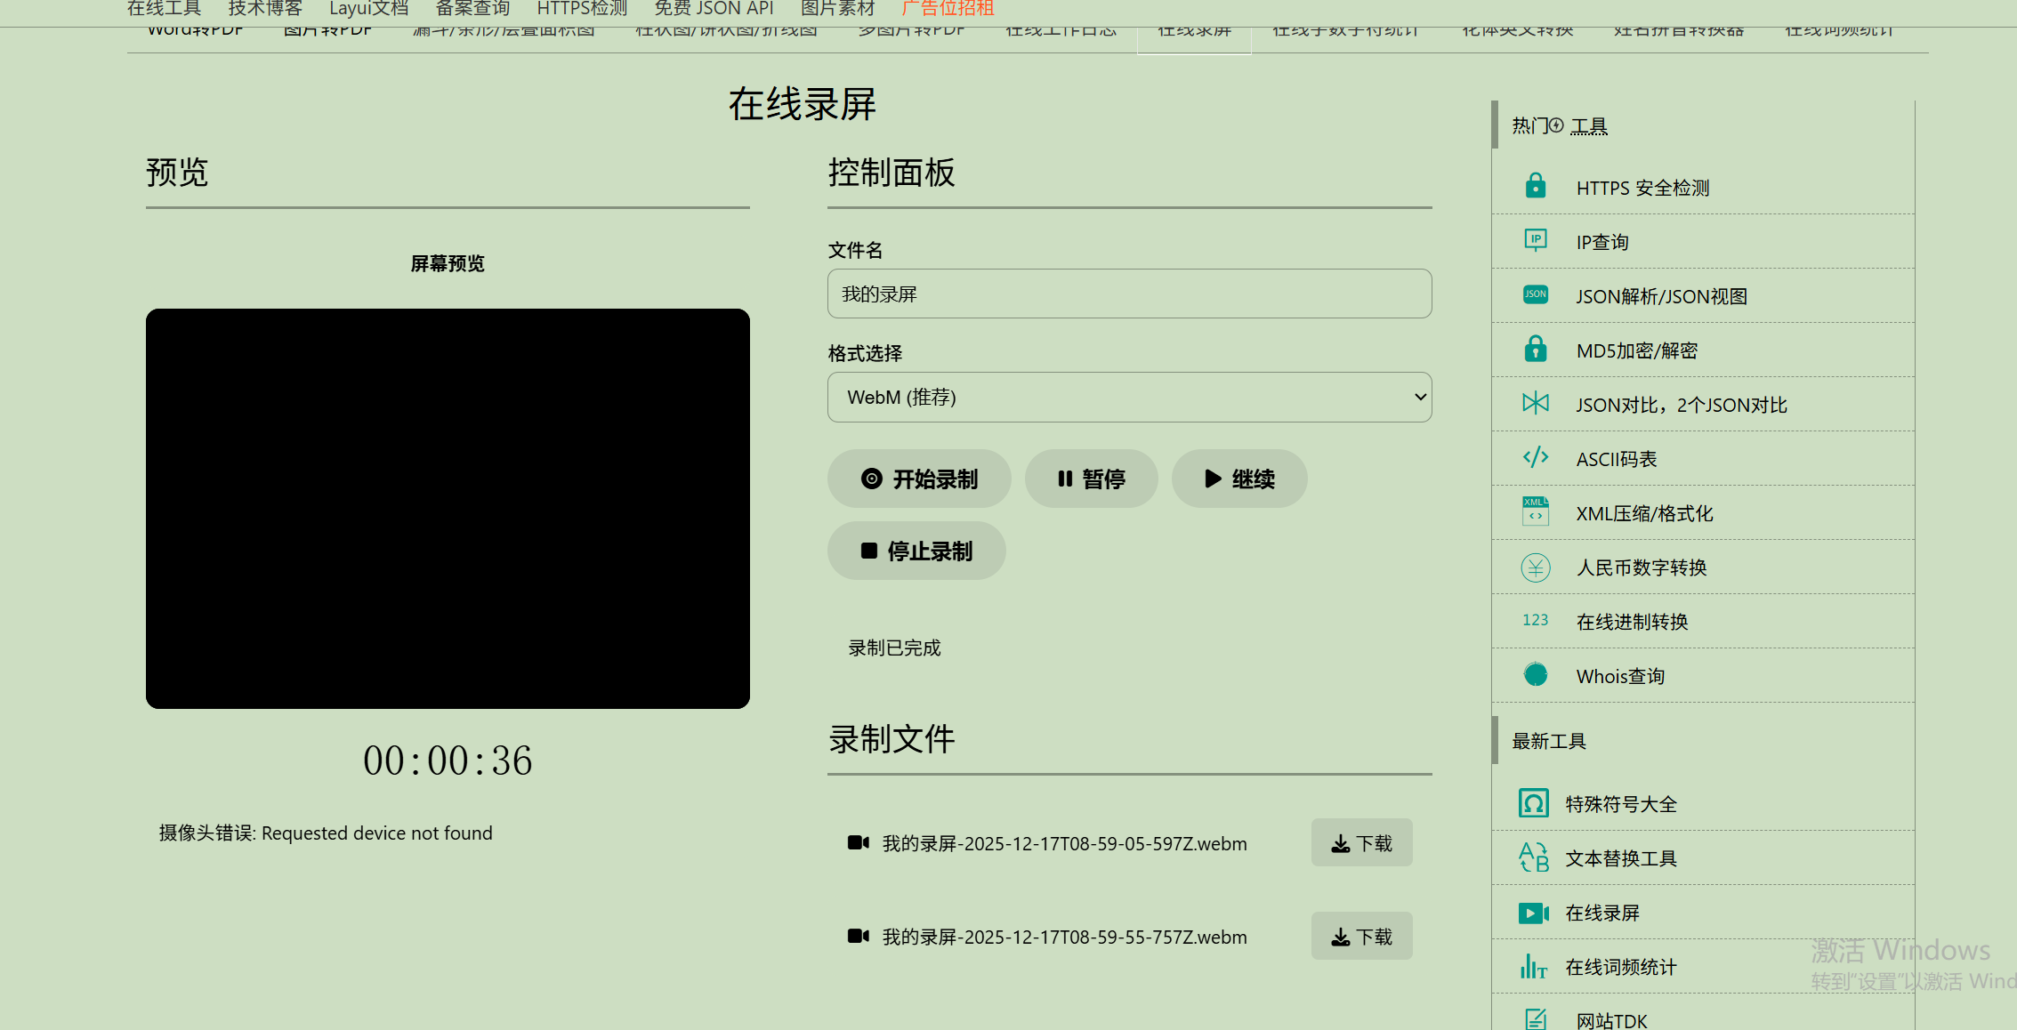Image resolution: width=2017 pixels, height=1030 pixels.
Task: Click the JSON对比 compare icon
Action: tap(1535, 403)
